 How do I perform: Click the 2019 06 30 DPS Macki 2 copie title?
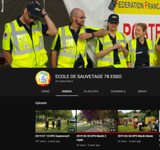coord(91,138)
